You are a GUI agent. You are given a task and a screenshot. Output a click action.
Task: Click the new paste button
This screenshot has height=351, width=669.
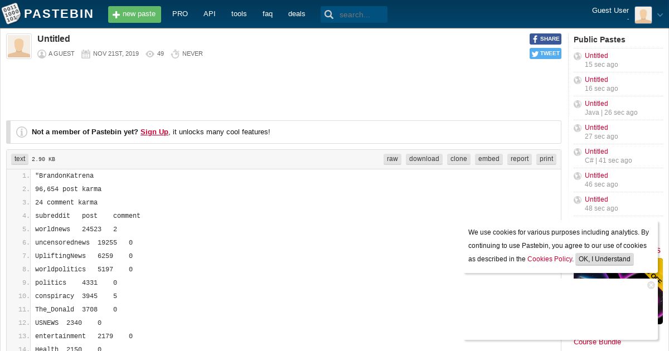pos(134,14)
